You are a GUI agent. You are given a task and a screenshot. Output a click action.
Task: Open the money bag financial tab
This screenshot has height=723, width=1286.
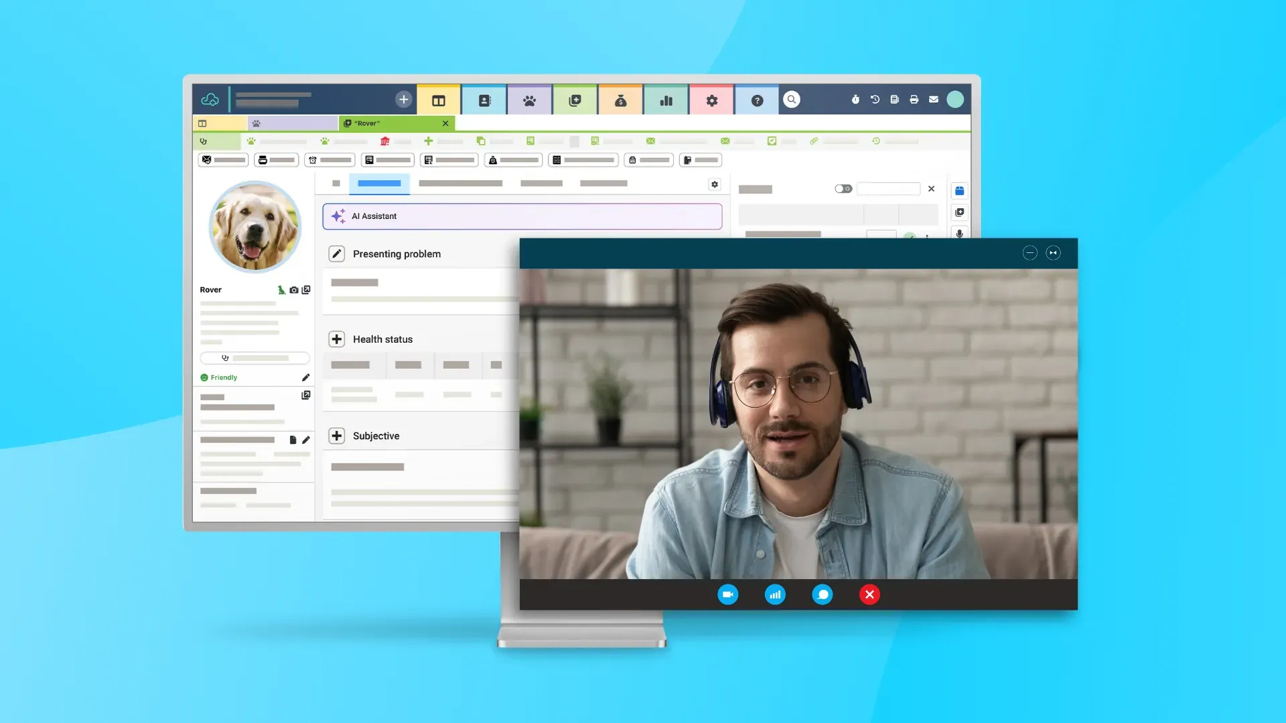point(620,100)
